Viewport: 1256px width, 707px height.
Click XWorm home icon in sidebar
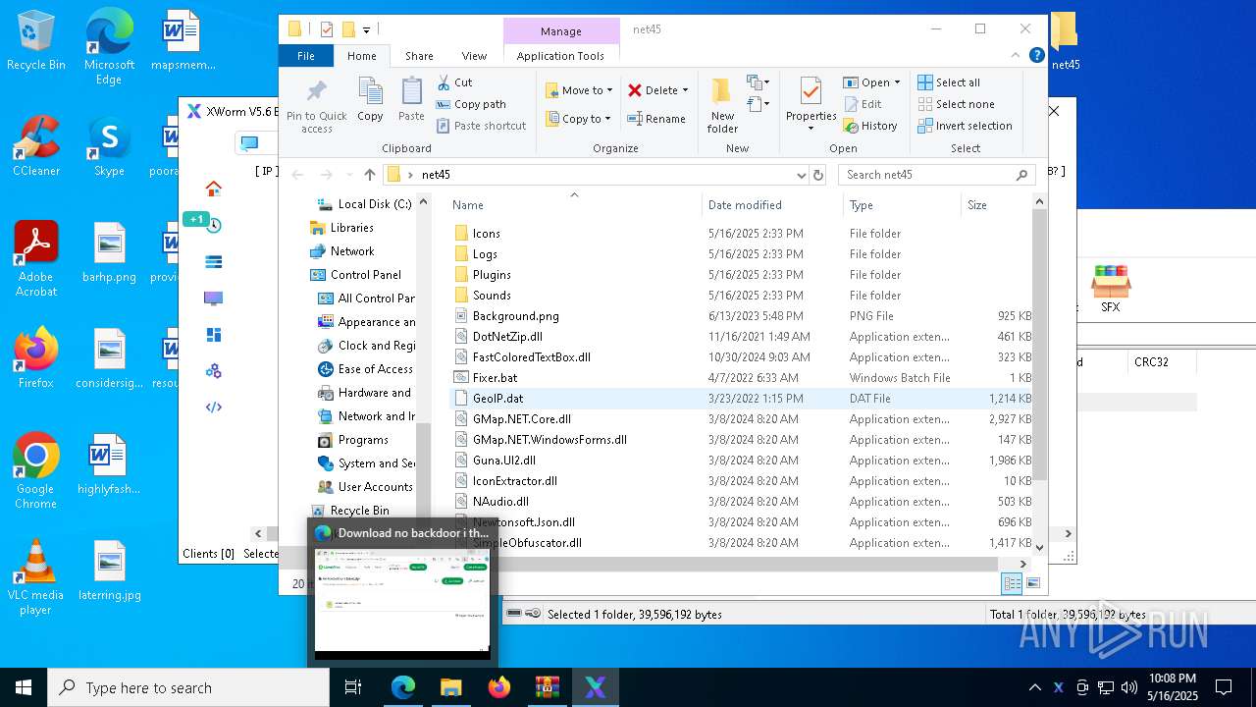tap(213, 189)
